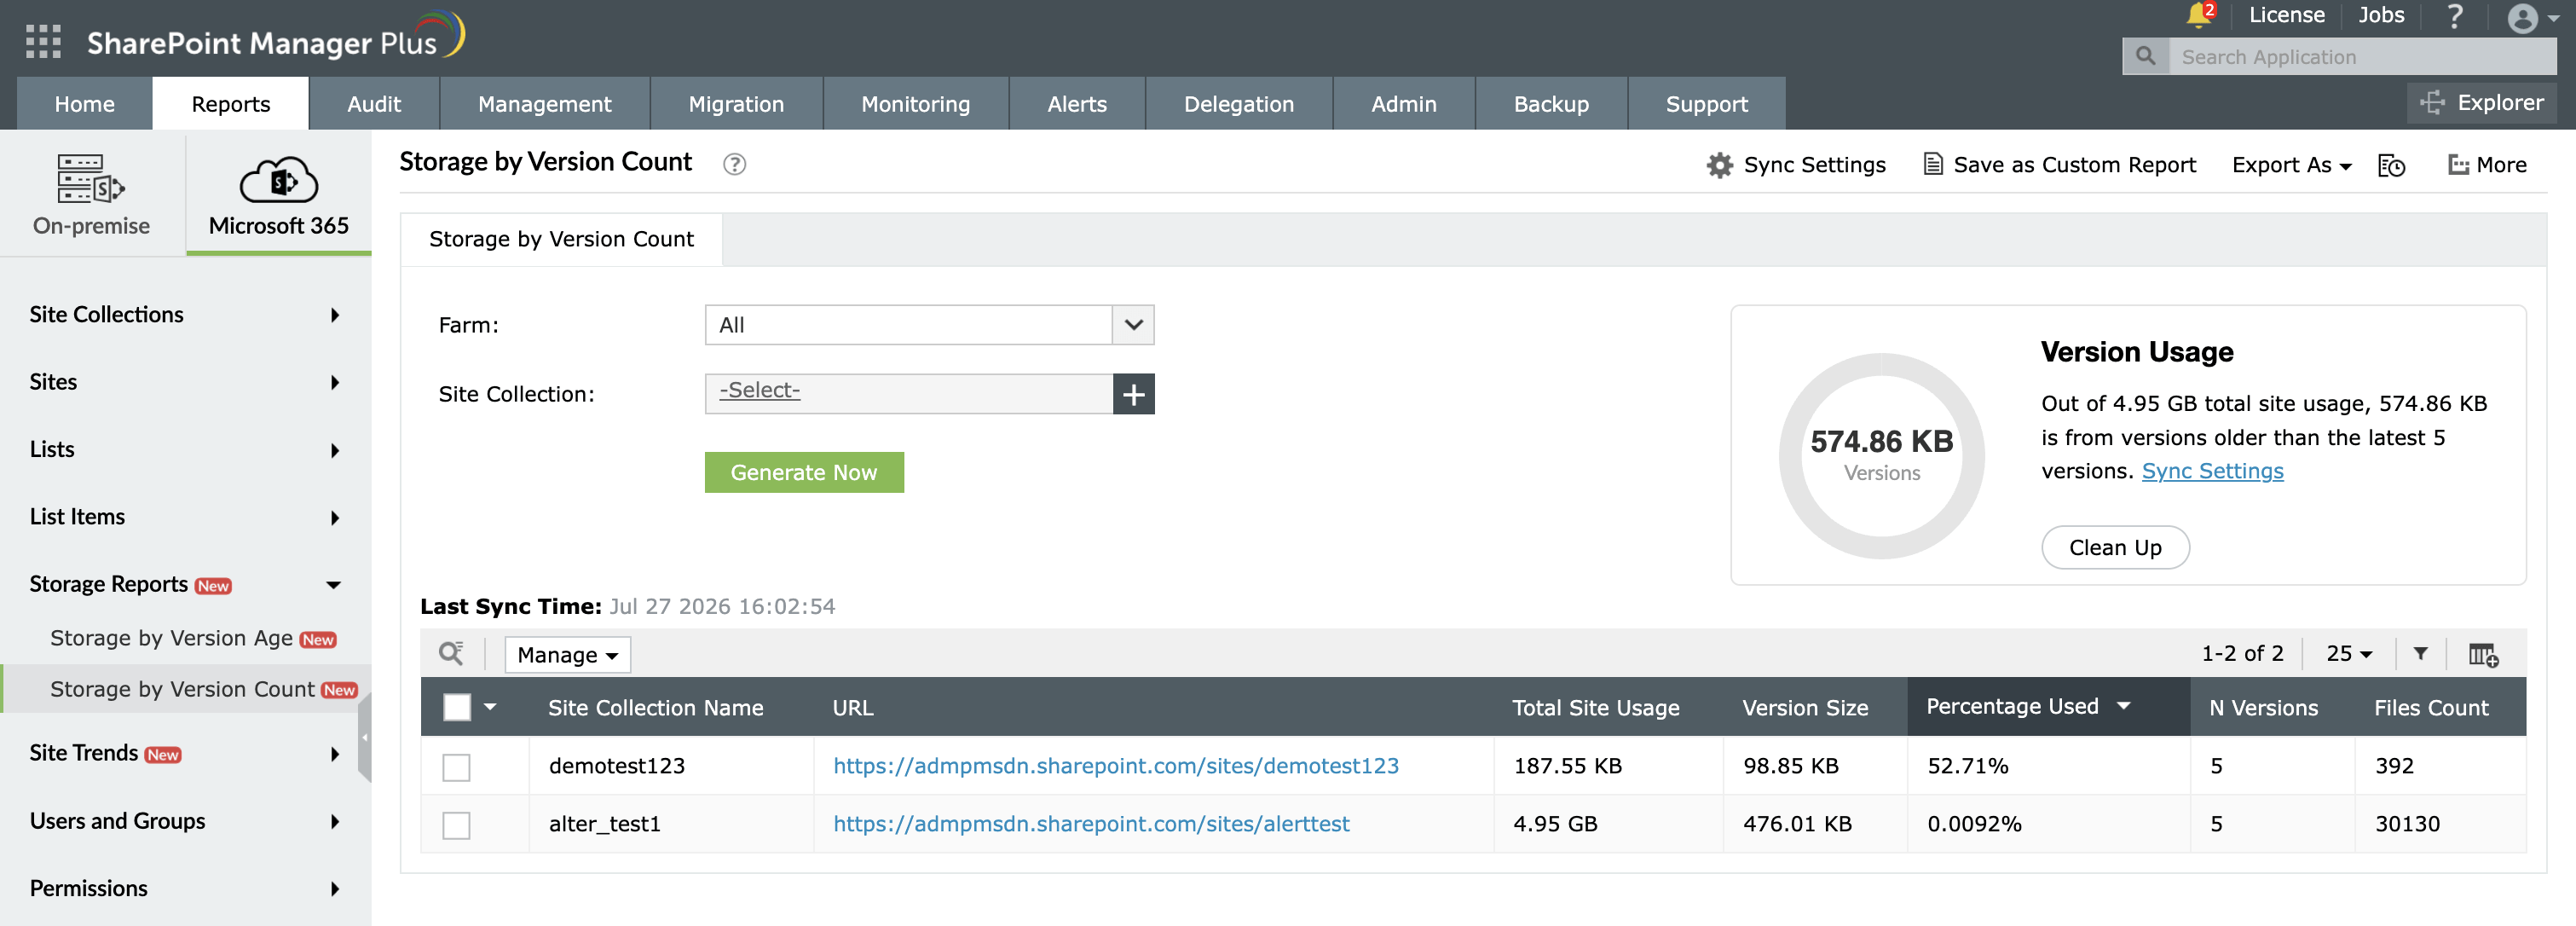Click the search magnifier icon in header
The image size is (2576, 926).
tap(2145, 57)
